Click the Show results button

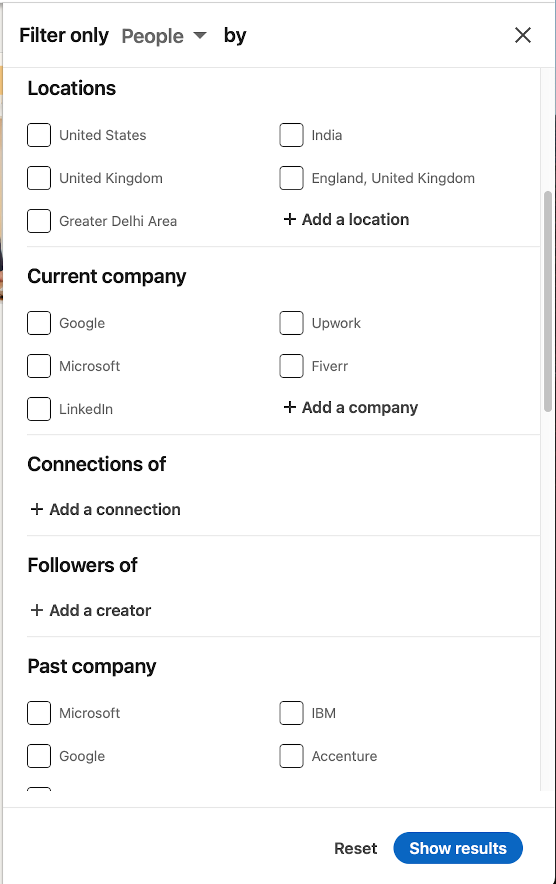coord(458,848)
